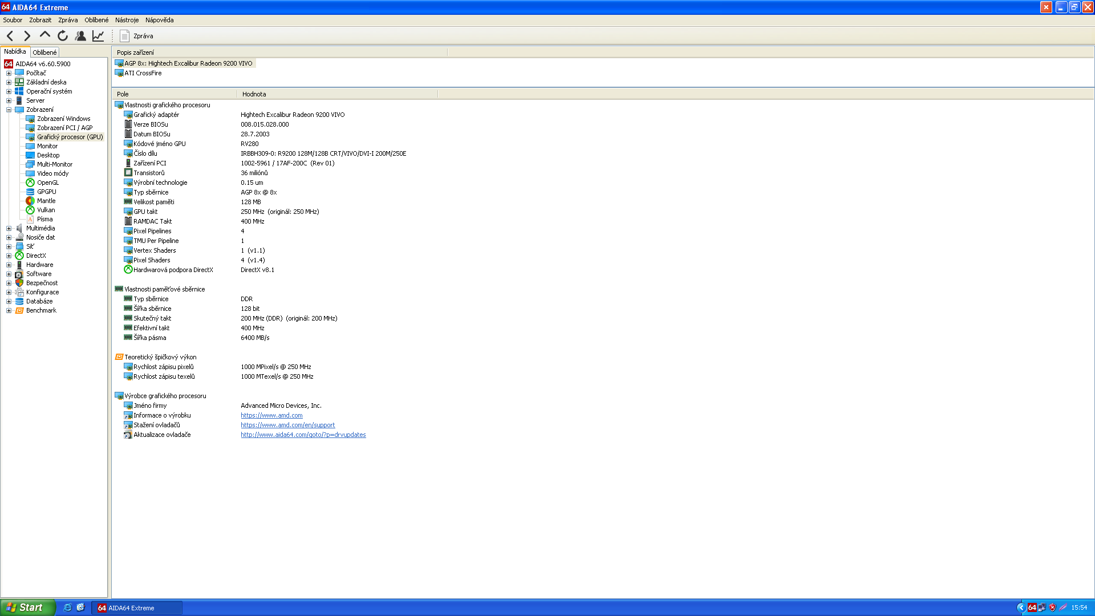
Task: Open the user profile toolbar icon
Action: [x=80, y=36]
